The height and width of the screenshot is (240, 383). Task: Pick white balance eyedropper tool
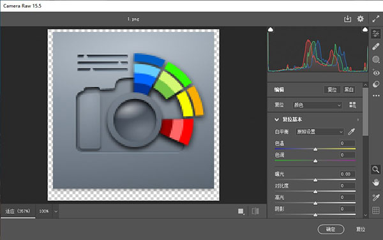pos(351,132)
